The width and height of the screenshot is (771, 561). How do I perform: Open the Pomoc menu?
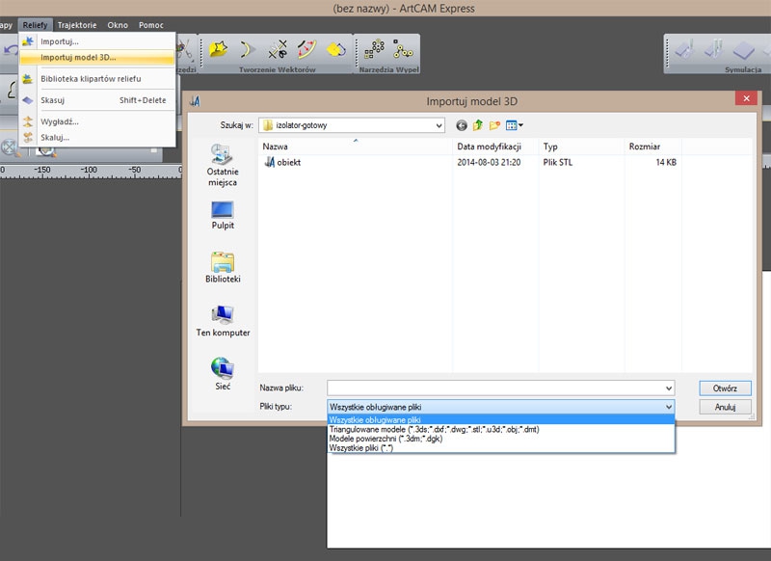pos(151,25)
